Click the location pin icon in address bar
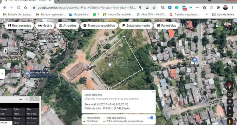Viewport: 237px width, 125px height. click(140, 7)
